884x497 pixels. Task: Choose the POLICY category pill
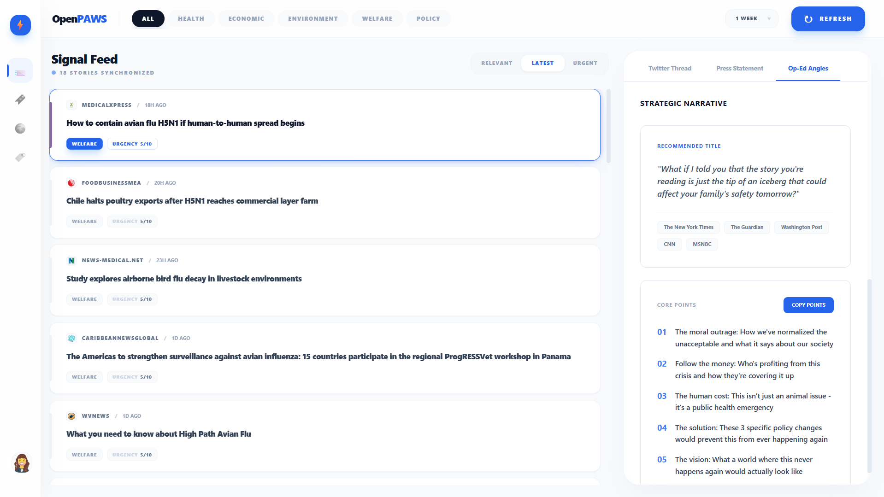[x=428, y=18]
